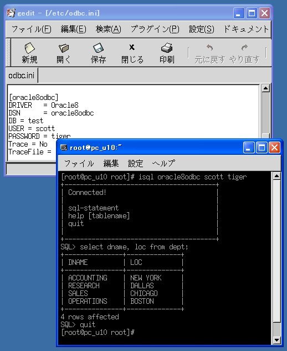The height and width of the screenshot is (351, 287).
Task: Open ヘルプ menu in terminal window
Action: [163, 163]
